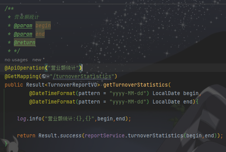This screenshot has height=152, width=226.
Task: Open the /turnoverStatistics URL link
Action: 82,76
